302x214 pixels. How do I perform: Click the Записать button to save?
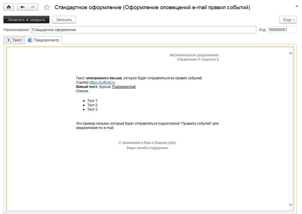tap(64, 20)
